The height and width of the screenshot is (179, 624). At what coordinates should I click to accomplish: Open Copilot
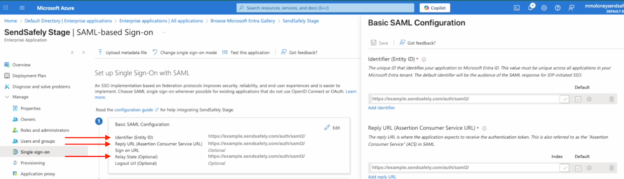click(x=435, y=8)
